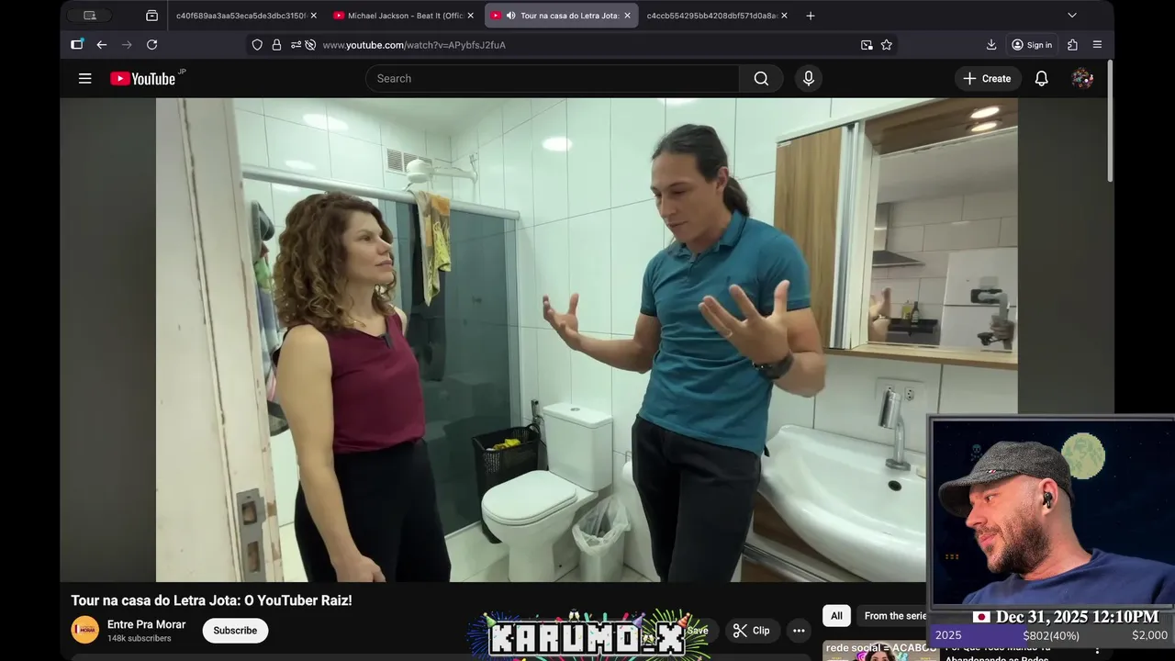
Task: Go back to previous page
Action: pyautogui.click(x=102, y=45)
